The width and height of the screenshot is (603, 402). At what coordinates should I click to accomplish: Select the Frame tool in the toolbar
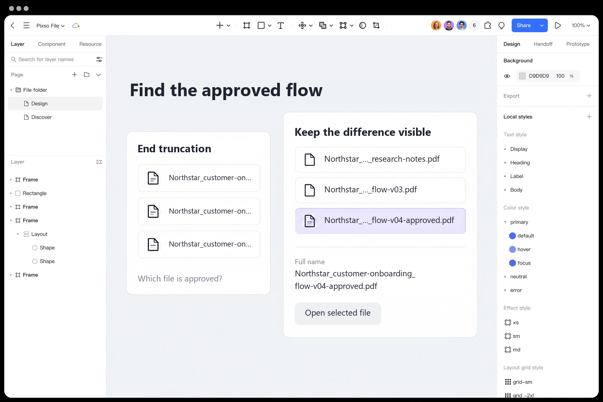tap(247, 26)
